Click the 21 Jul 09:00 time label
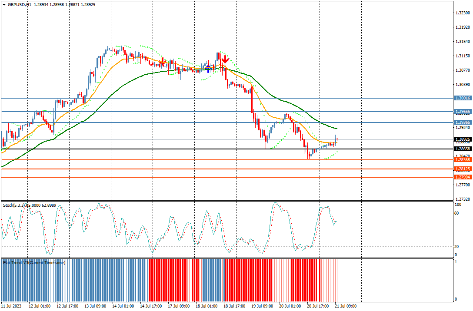 click(x=345, y=306)
